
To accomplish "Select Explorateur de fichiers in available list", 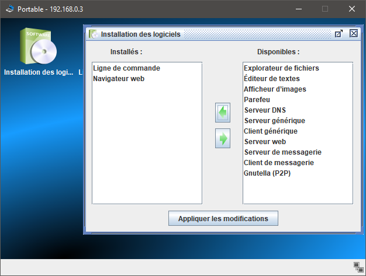I will (x=281, y=68).
